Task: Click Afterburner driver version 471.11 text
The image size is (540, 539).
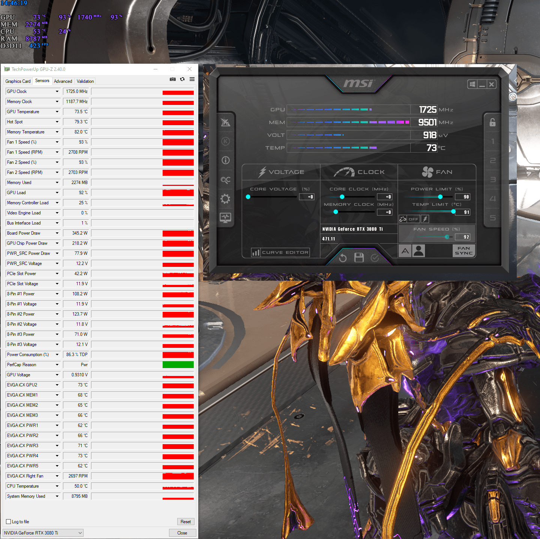Action: (x=329, y=239)
